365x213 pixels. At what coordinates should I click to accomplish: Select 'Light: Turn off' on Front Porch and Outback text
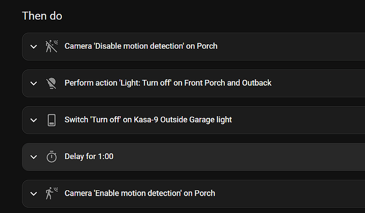pos(168,83)
